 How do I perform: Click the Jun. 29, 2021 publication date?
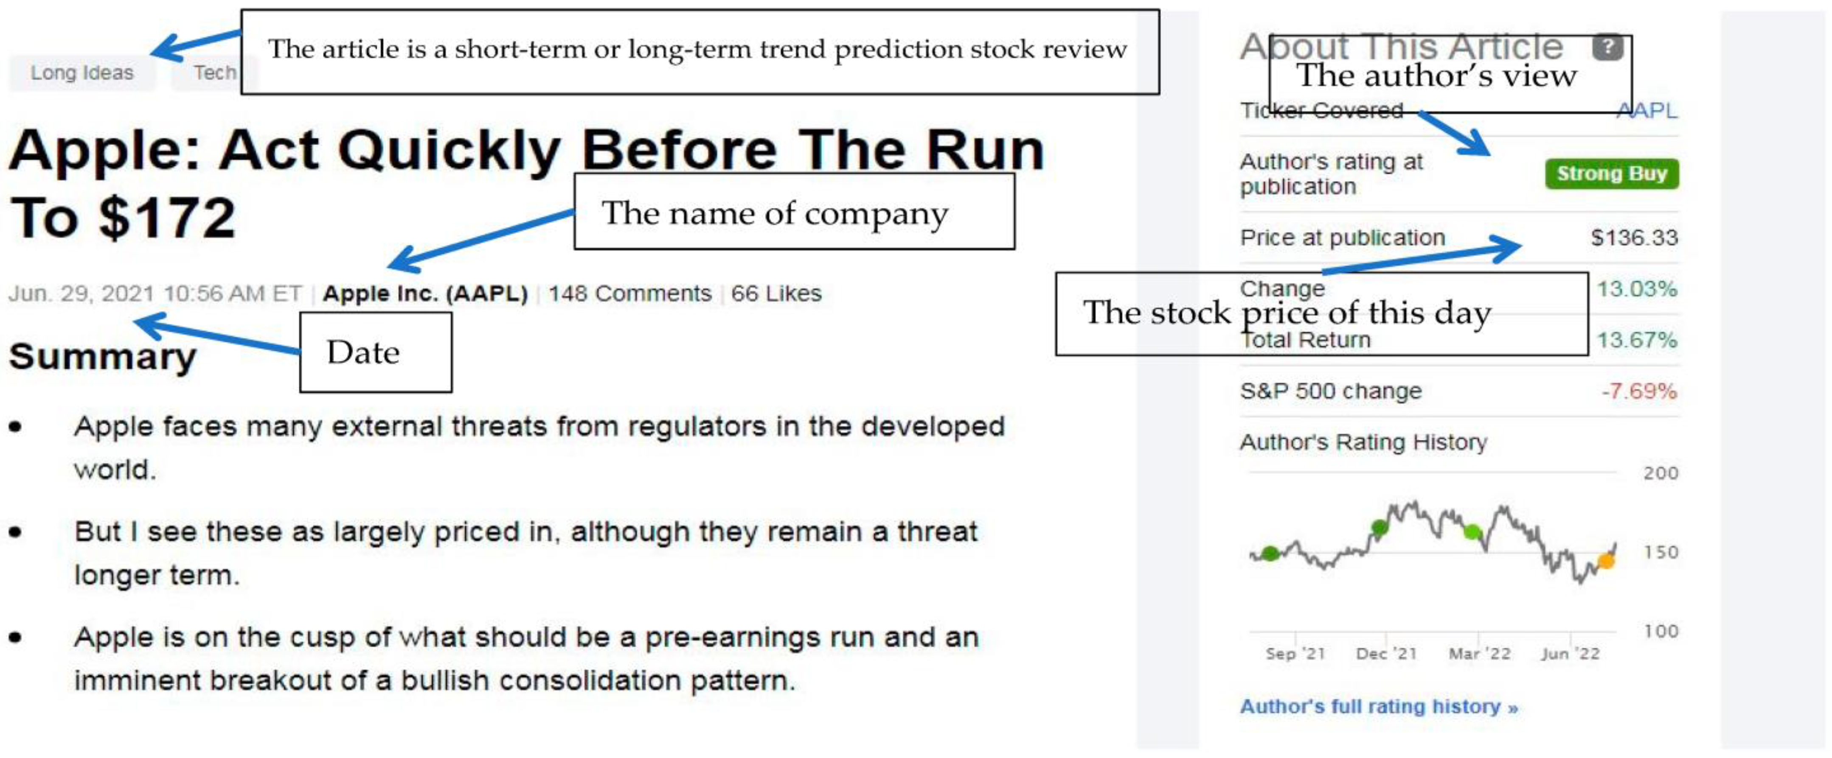(x=155, y=294)
